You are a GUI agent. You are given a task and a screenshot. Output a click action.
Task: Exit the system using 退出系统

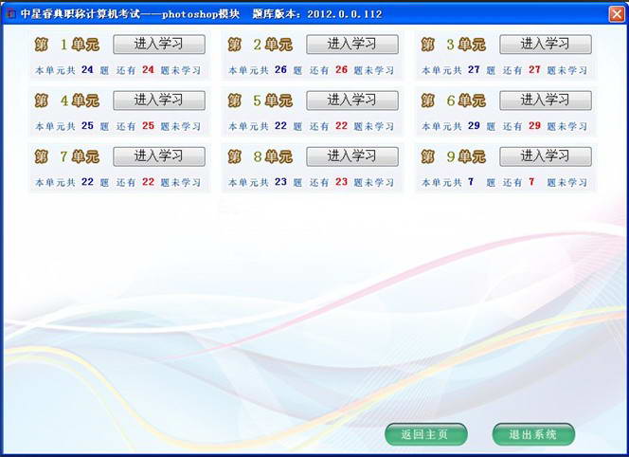click(533, 434)
